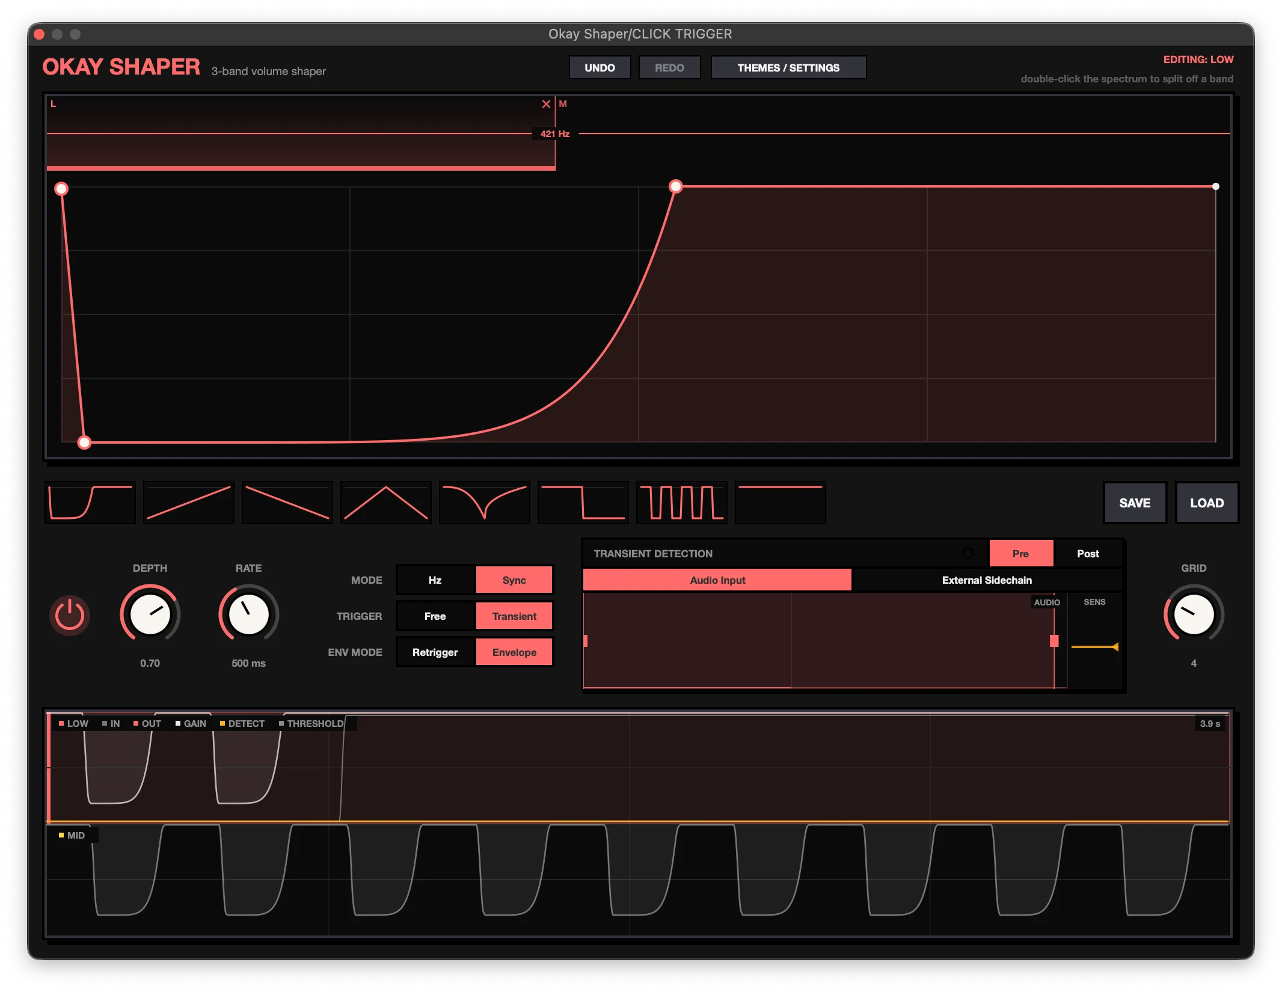
Task: Click the SENS threshold slider handle
Action: (1114, 647)
